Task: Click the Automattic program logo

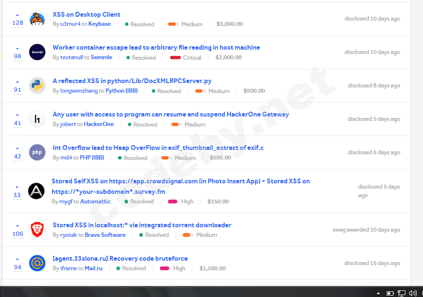Action: point(36,191)
